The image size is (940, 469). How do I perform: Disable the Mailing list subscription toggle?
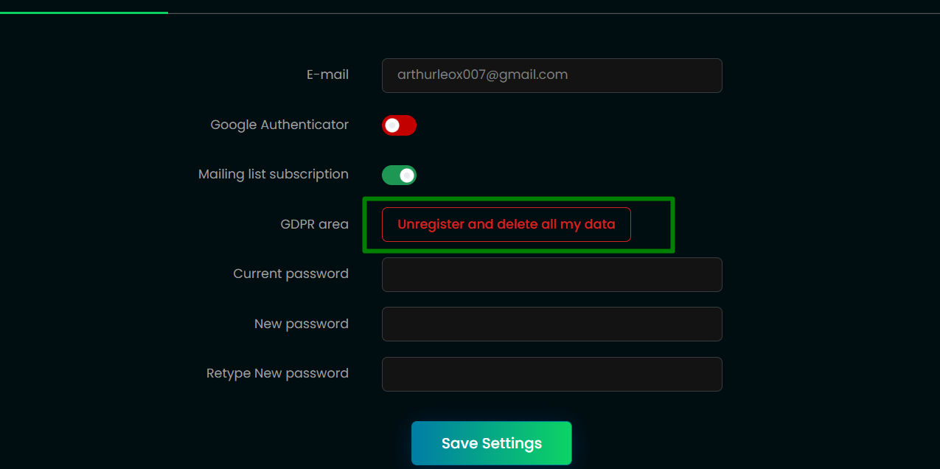[399, 176]
